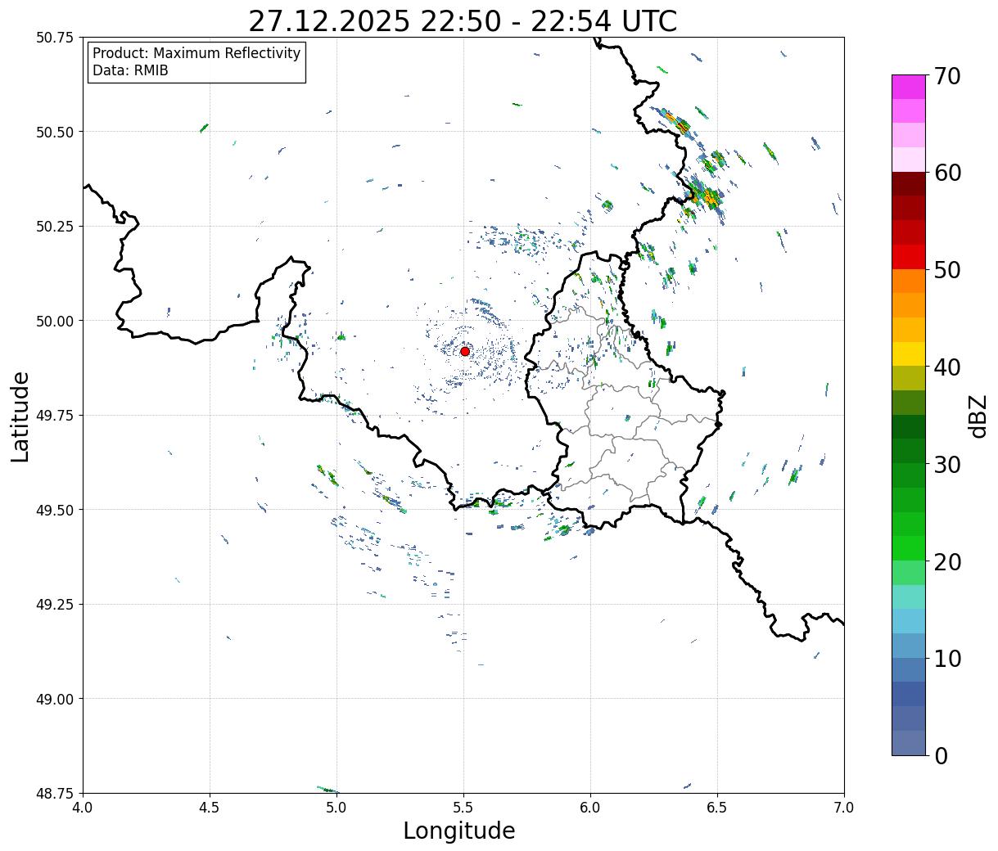
Task: Click the 50.50 latitude tick label
Action: click(55, 132)
